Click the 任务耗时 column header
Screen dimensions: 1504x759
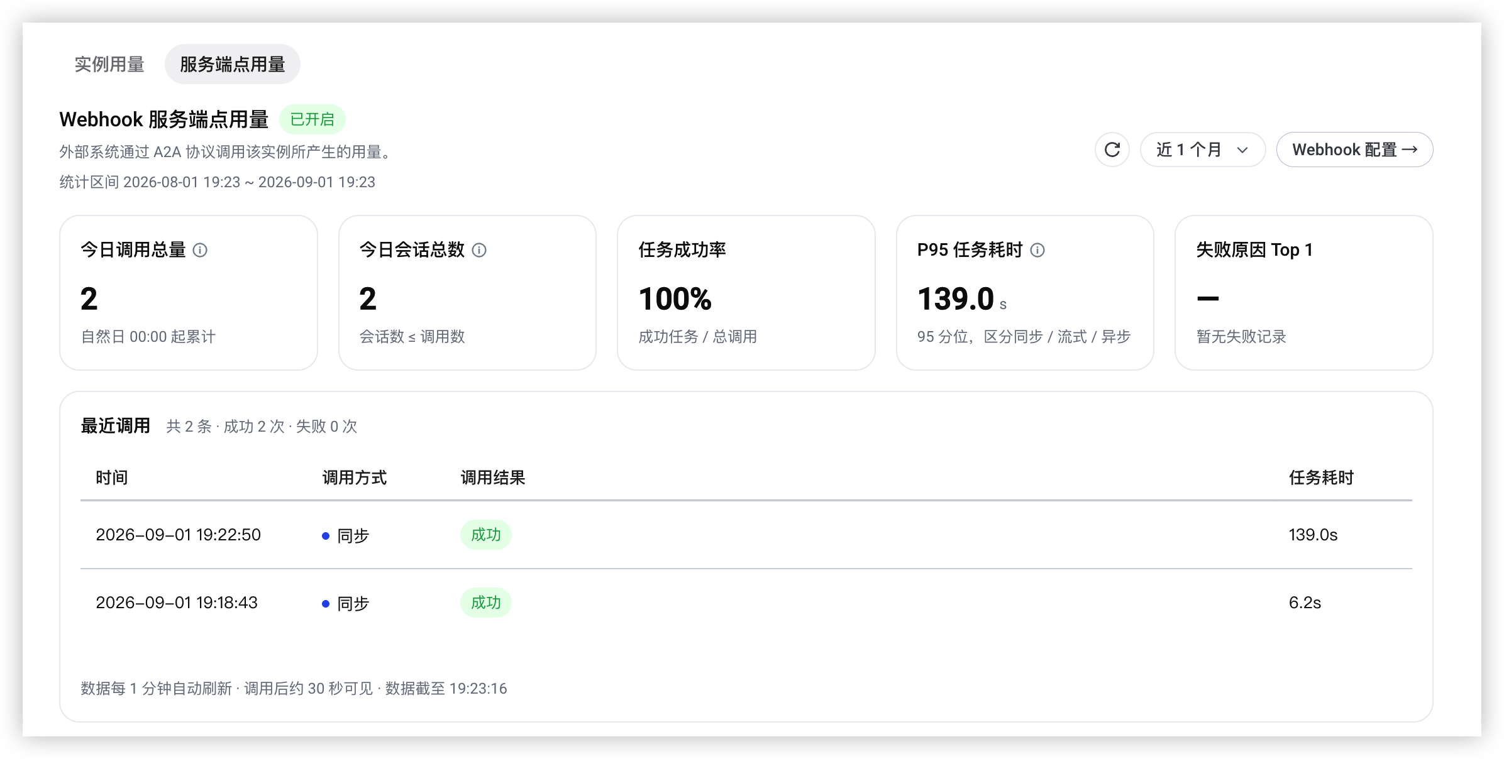1321,478
